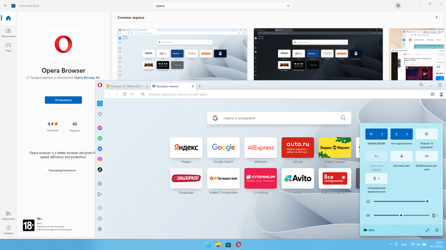The width and height of the screenshot is (446, 250).
Task: Expand the screenshots section arrow in Store
Action: click(x=437, y=17)
